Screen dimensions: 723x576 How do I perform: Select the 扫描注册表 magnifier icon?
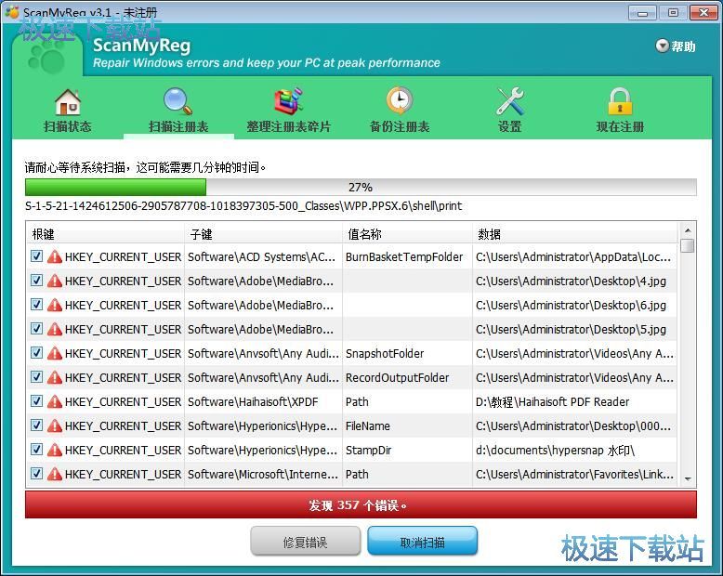[x=177, y=101]
